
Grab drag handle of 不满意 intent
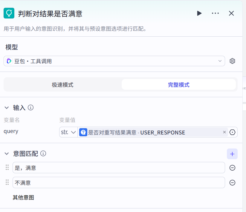click(x=7, y=182)
